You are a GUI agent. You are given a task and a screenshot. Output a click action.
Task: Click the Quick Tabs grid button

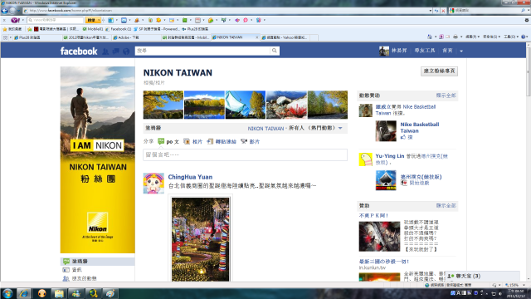click(5, 37)
